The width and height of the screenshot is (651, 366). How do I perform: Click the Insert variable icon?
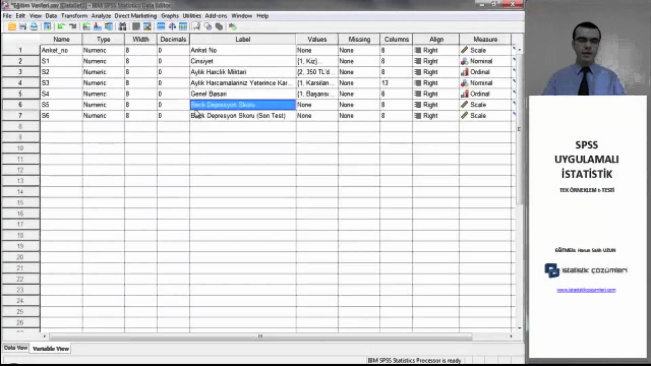pyautogui.click(x=147, y=26)
